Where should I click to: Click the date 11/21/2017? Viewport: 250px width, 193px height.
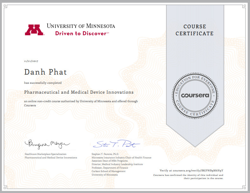(31, 61)
